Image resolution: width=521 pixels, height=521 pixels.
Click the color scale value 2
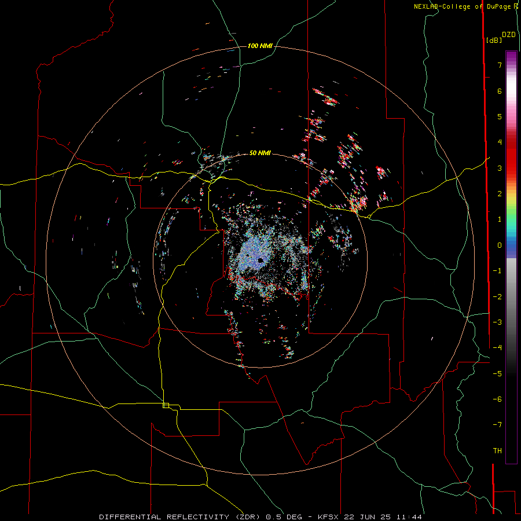point(500,194)
